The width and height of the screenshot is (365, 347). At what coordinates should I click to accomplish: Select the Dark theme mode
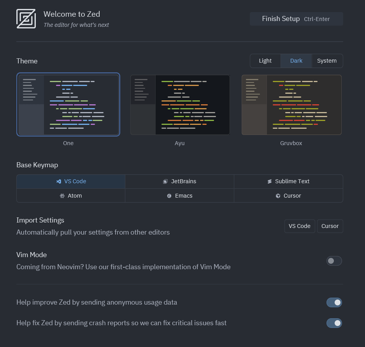point(296,61)
